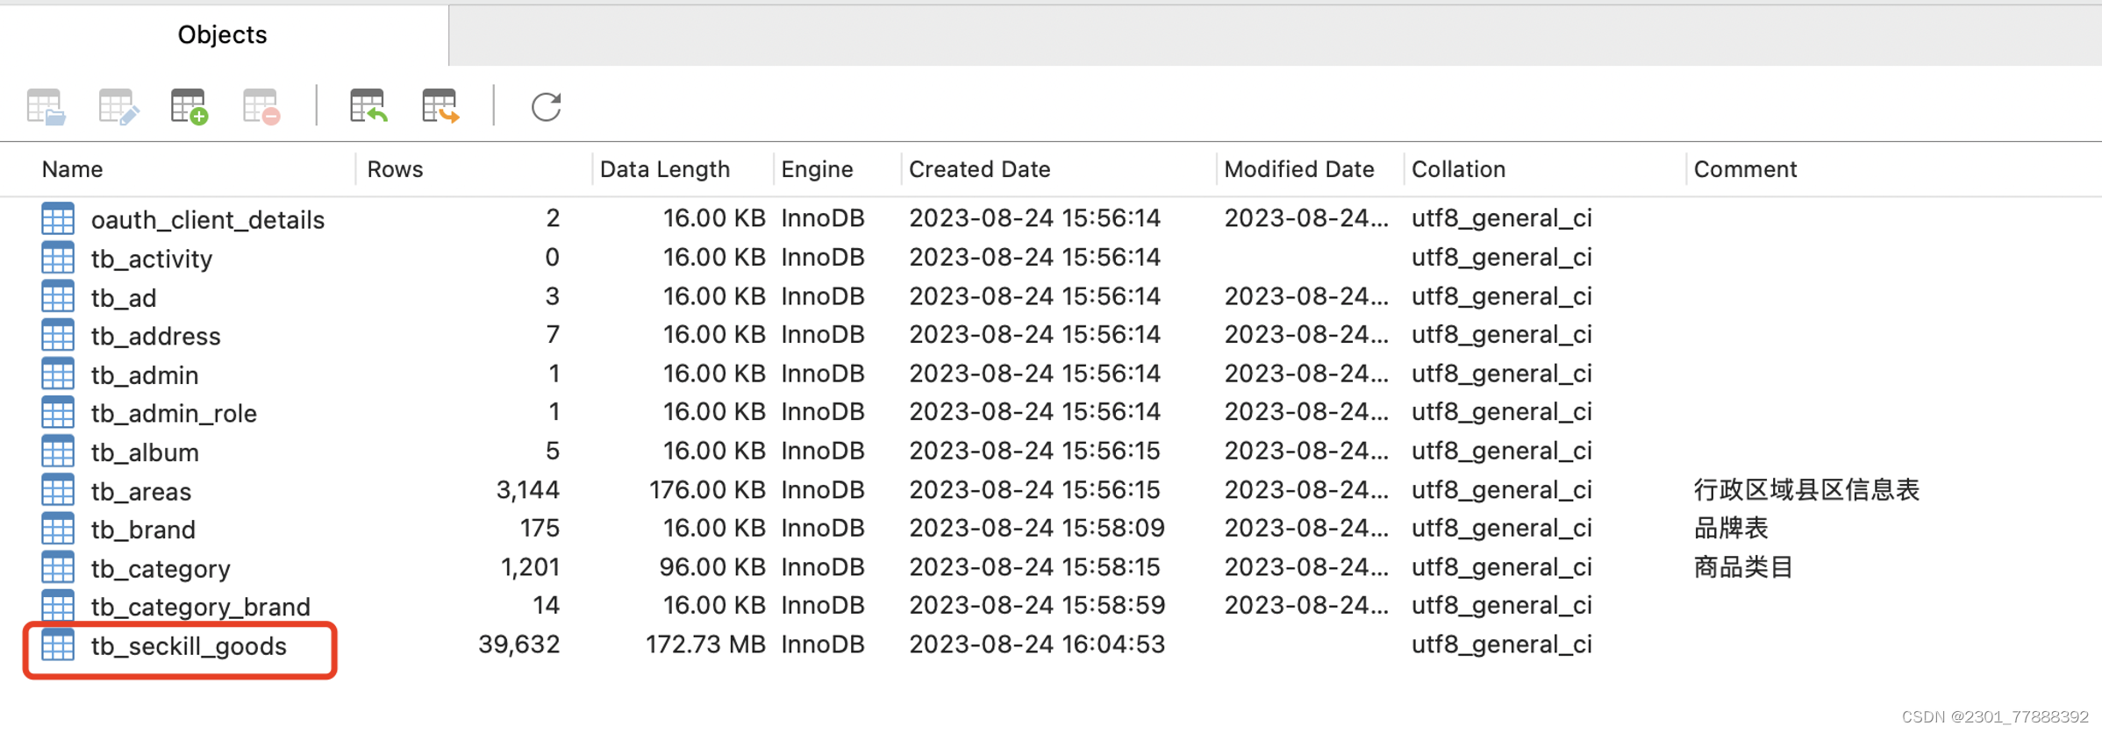Sort by the Data Length column header
Screen dimensions: 2102x733
665,169
